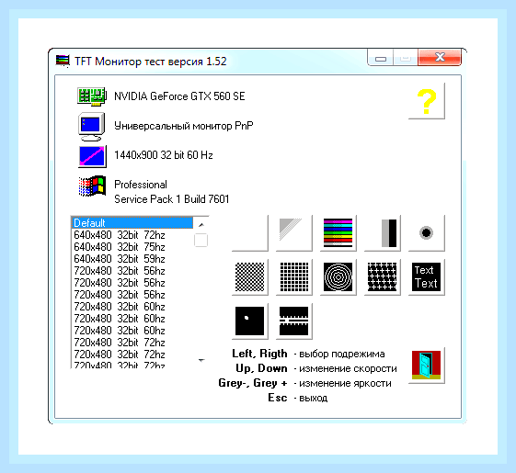This screenshot has width=516, height=473.
Task: Click the Professional OS label
Action: (141, 185)
